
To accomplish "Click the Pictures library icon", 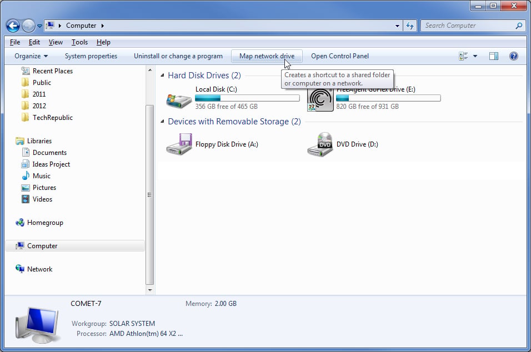I will point(26,188).
